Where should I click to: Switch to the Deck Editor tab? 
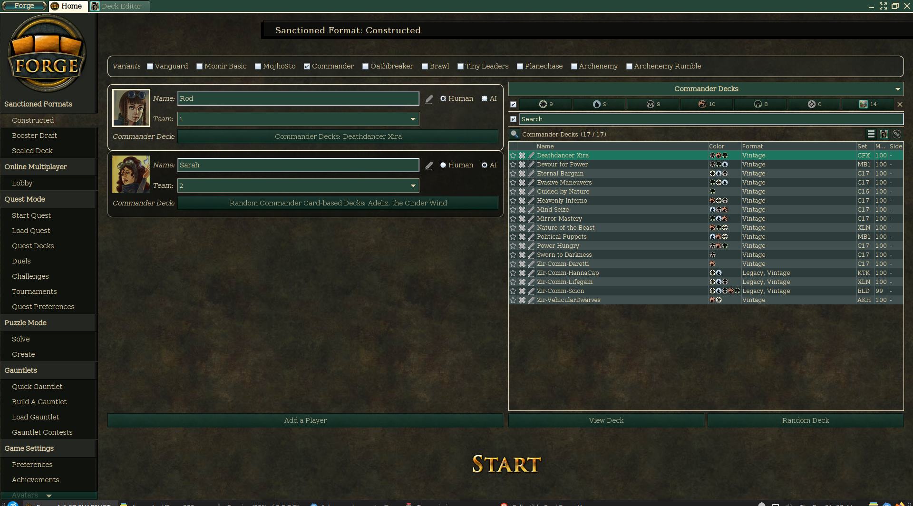(120, 6)
